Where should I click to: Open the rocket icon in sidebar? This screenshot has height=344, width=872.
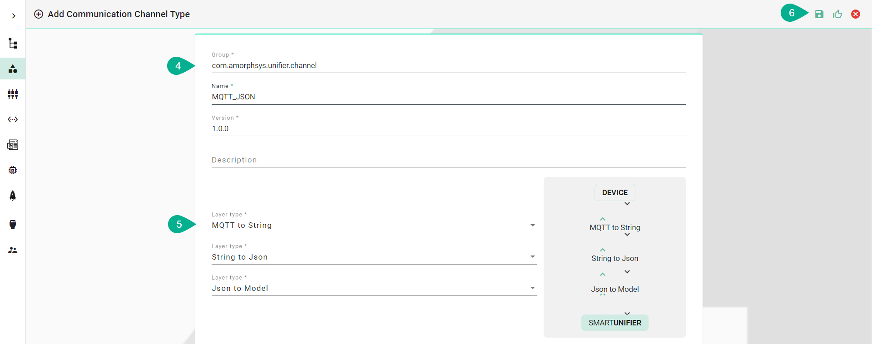click(x=13, y=196)
